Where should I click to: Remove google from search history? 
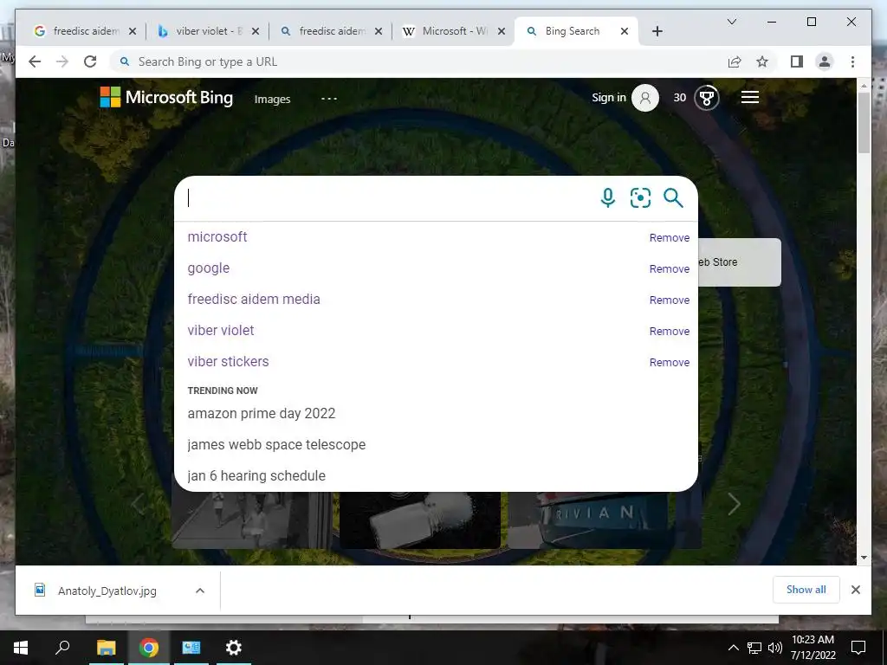670,268
